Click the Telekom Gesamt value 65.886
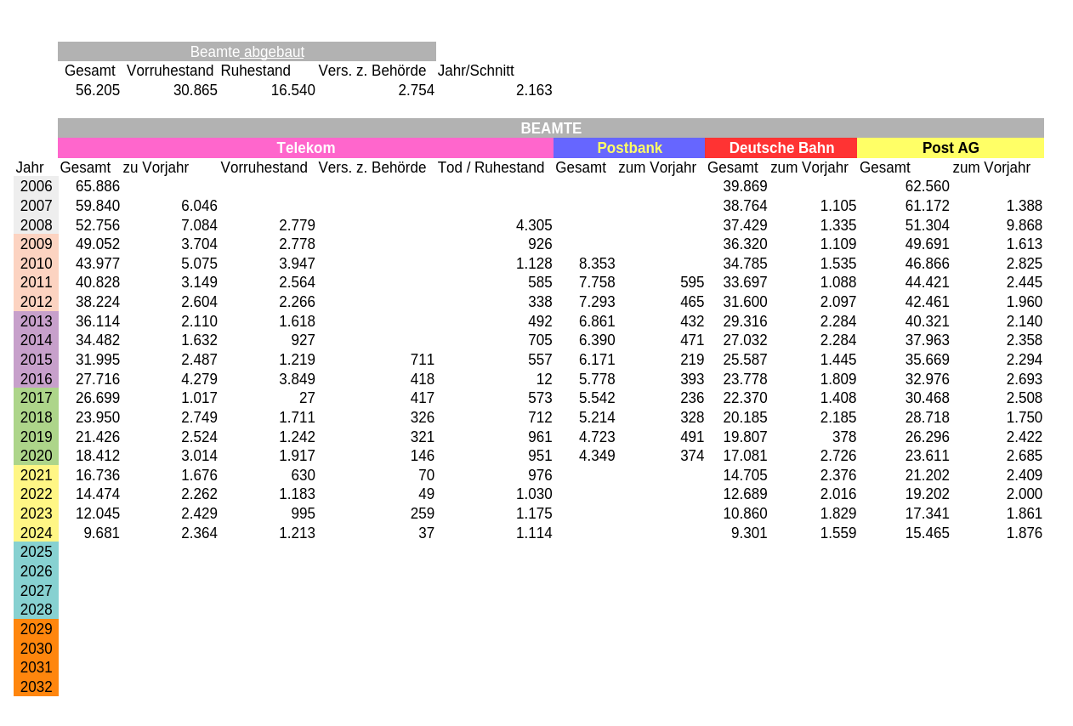 point(98,186)
